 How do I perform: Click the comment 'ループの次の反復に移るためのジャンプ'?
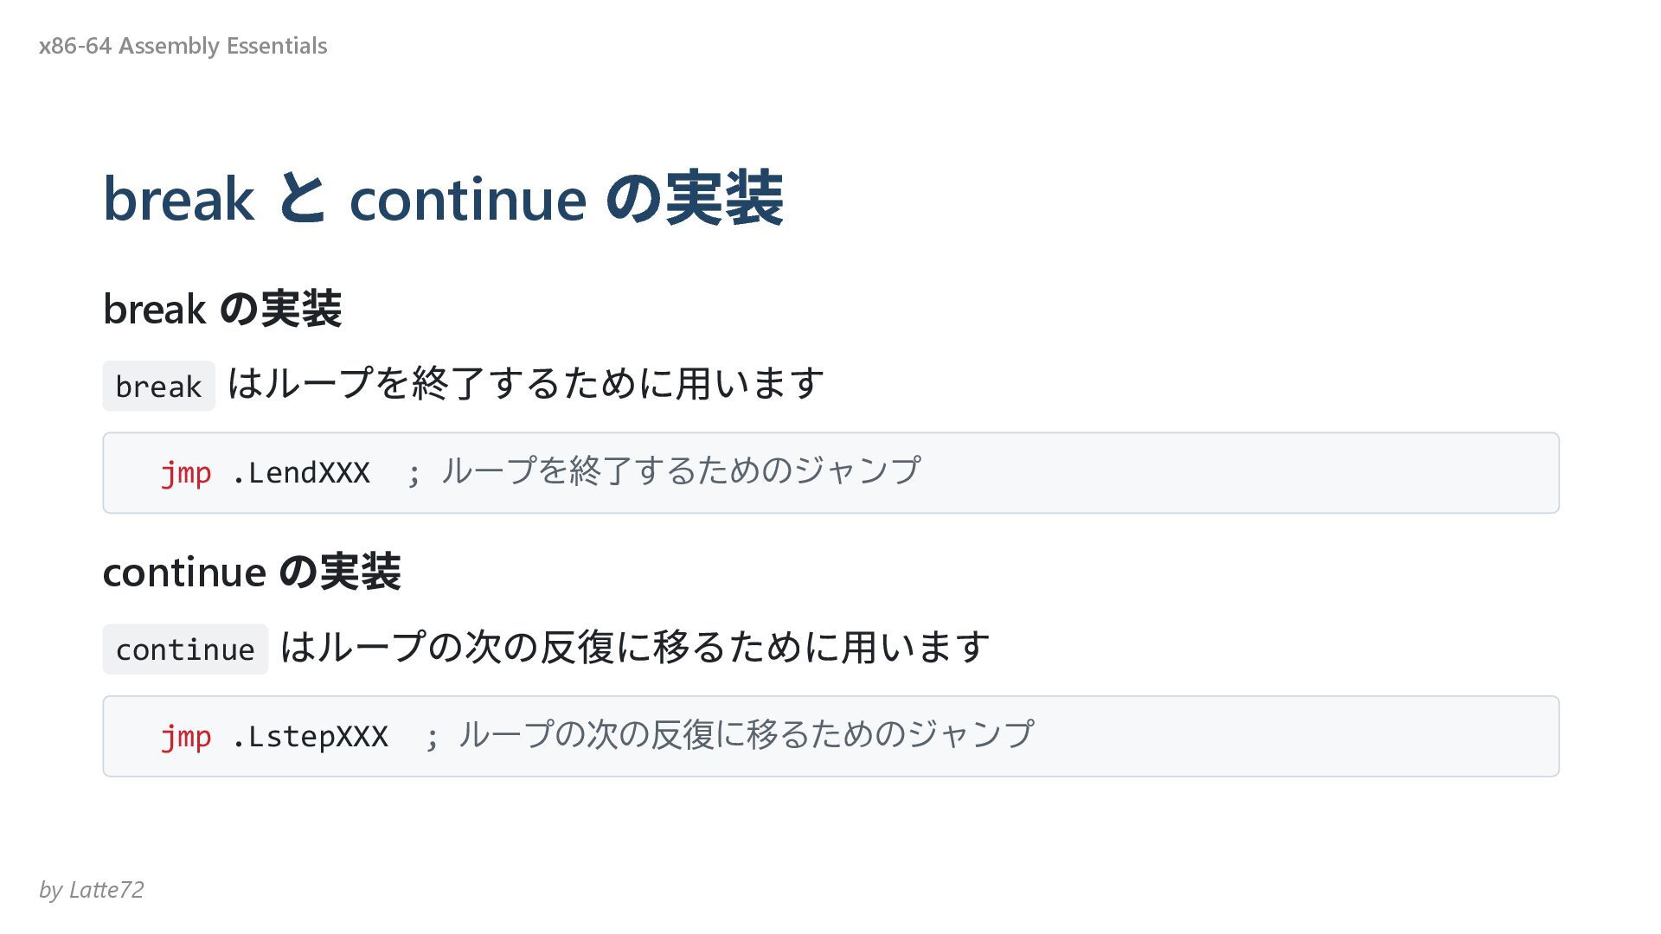click(x=747, y=734)
